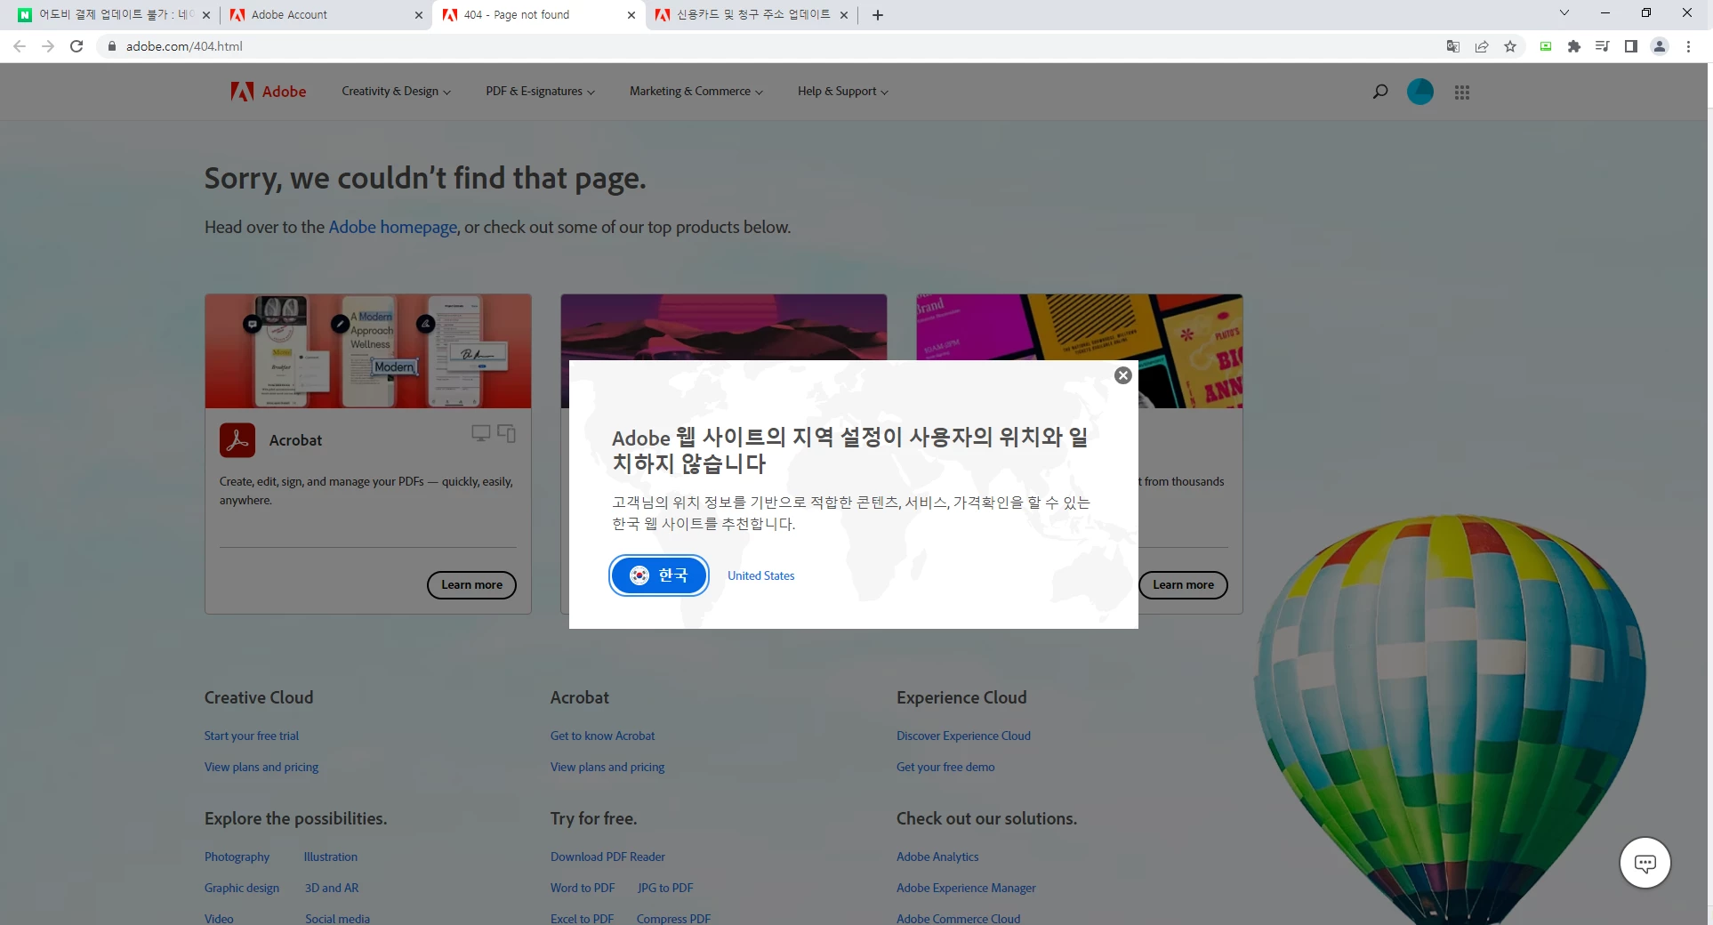Select the United States link in the dialog
The width and height of the screenshot is (1713, 925).
[x=760, y=575]
